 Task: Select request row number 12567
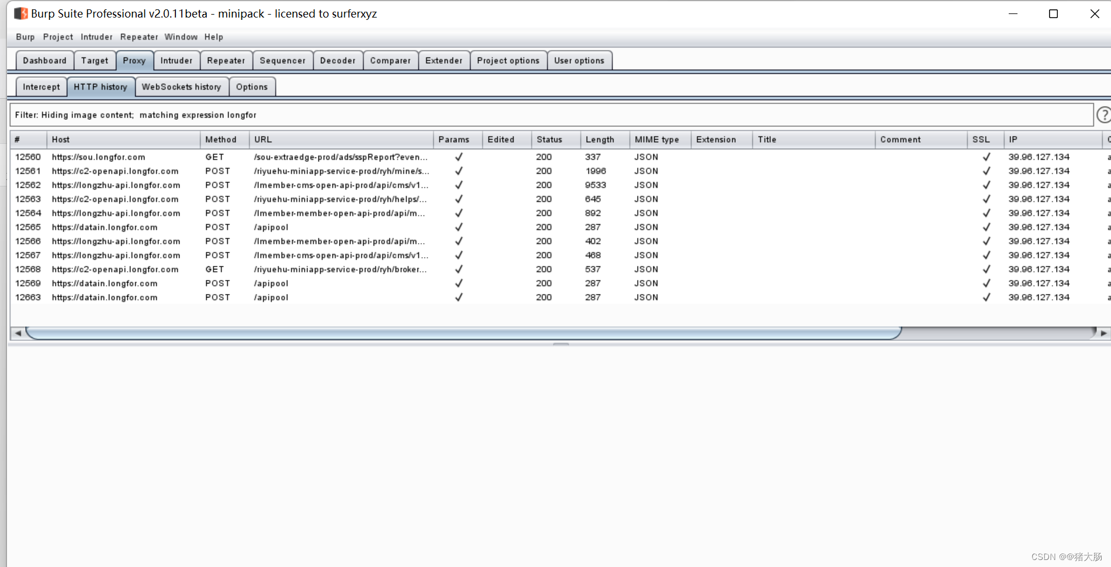[560, 255]
